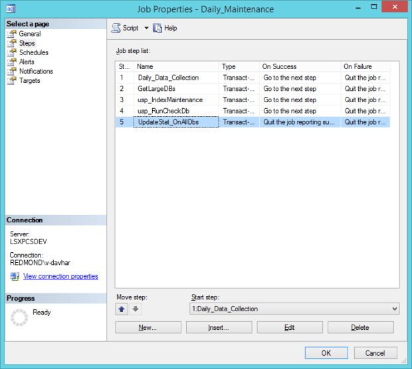Select the Schedules page icon
Image resolution: width=412 pixels, height=369 pixels.
click(x=12, y=52)
